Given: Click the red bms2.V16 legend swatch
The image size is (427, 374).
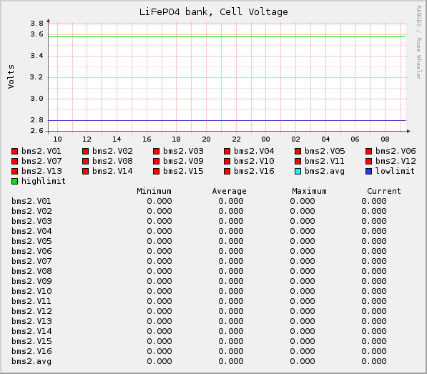Looking at the screenshot, I should (227, 172).
